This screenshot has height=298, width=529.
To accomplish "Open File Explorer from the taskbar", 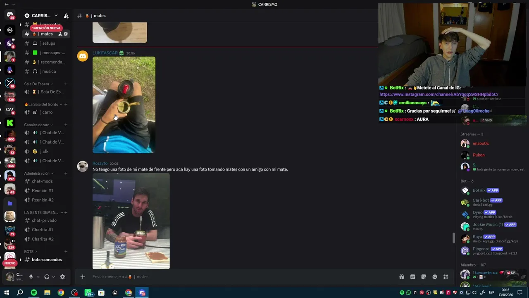I will point(48,293).
